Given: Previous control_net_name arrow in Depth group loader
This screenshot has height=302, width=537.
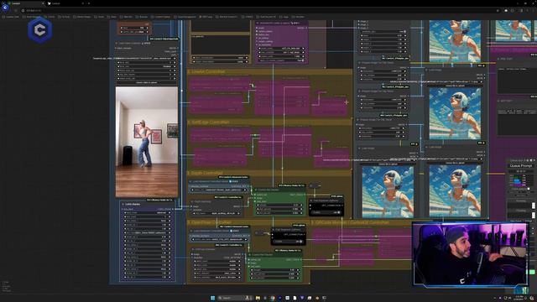Looking at the screenshot, I should tap(192, 190).
